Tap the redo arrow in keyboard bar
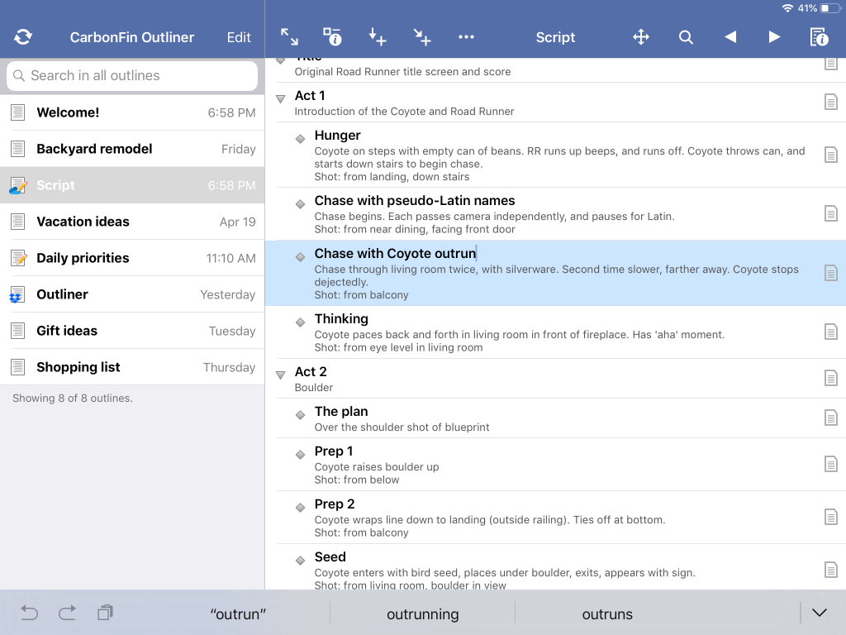 [67, 613]
